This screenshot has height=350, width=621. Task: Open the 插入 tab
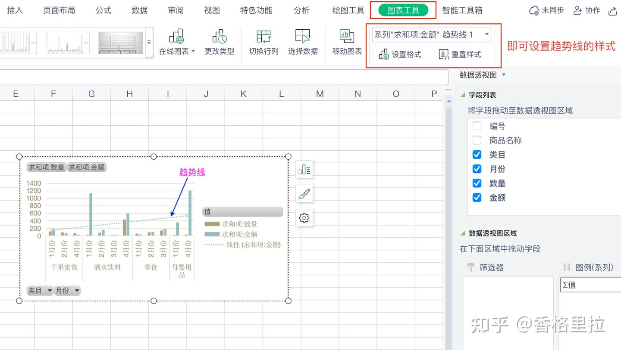click(x=15, y=10)
